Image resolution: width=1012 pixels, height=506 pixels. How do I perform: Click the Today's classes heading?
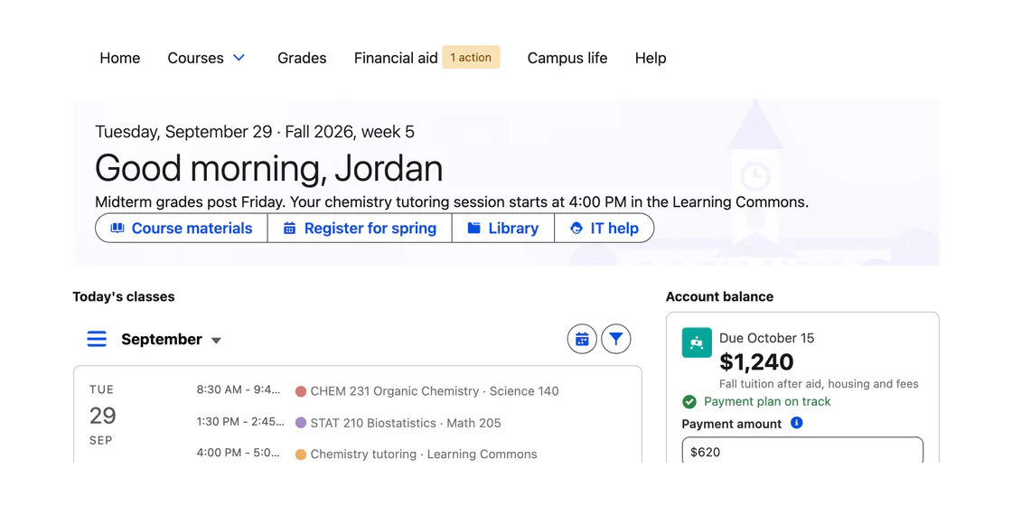point(123,297)
